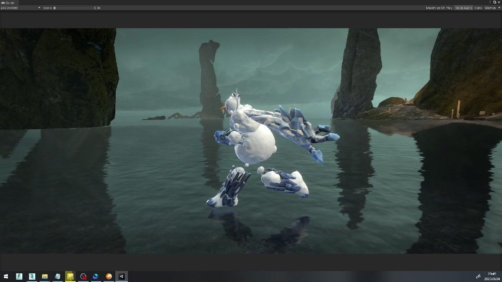Click the Gizmos button
Image resolution: width=502 pixels, height=282 pixels.
(x=489, y=8)
